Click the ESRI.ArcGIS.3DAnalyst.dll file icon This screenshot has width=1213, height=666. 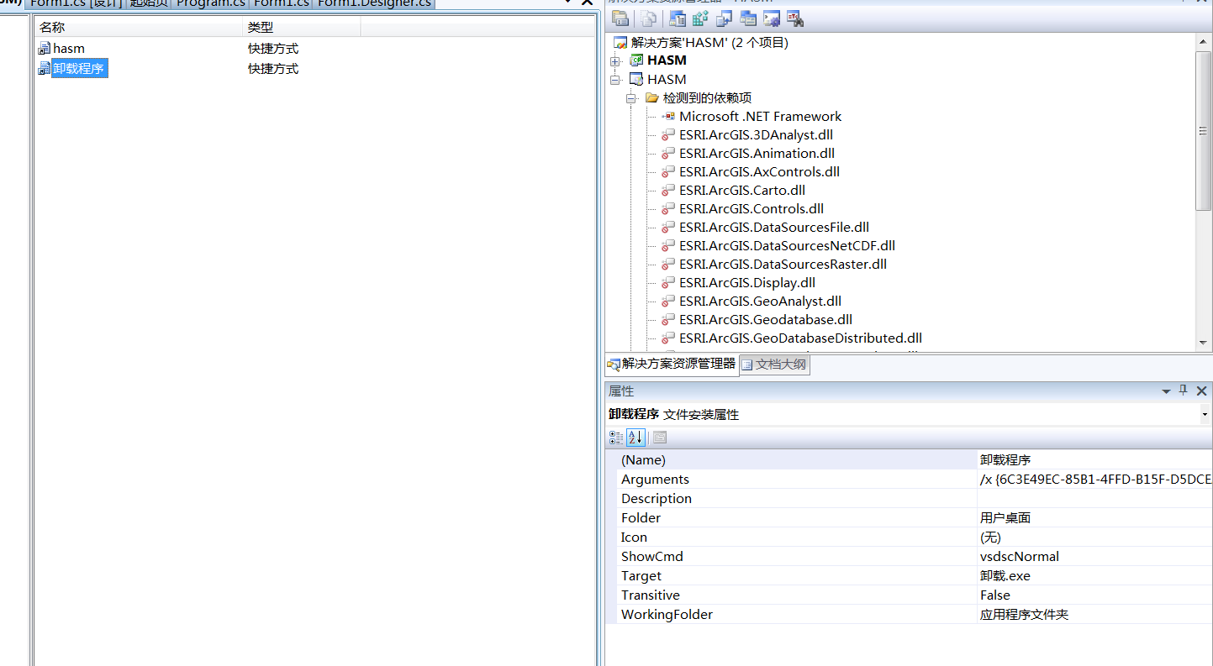tap(668, 135)
